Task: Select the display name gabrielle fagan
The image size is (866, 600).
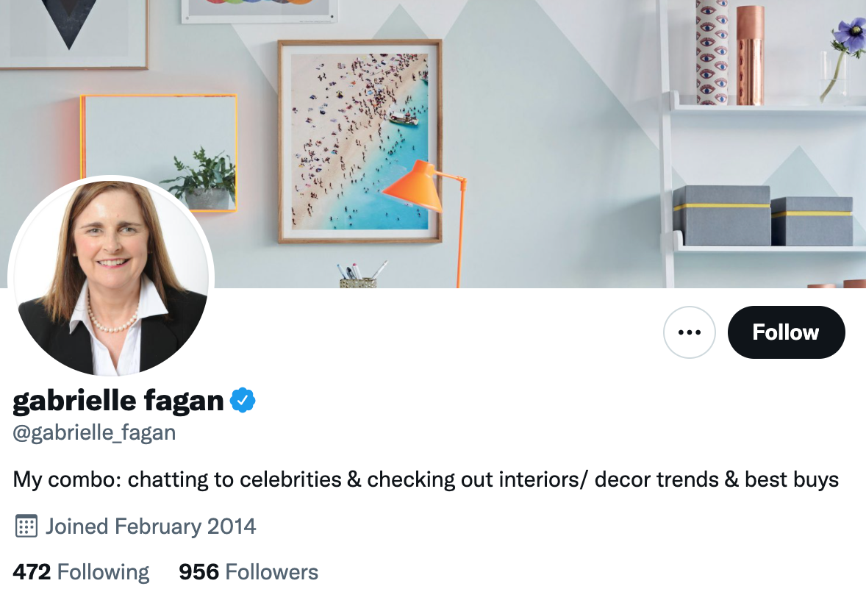Action: [118, 400]
